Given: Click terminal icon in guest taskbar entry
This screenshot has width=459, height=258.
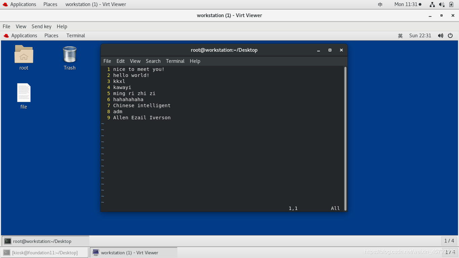Looking at the screenshot, I should click(x=8, y=241).
